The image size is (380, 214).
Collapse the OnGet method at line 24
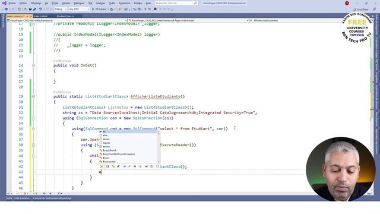33,65
